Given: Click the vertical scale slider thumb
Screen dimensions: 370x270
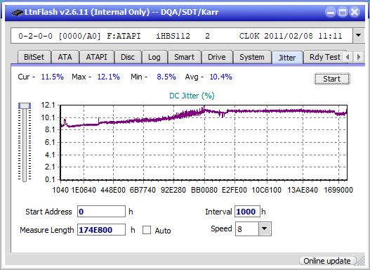Looking at the screenshot, I should (x=25, y=106).
